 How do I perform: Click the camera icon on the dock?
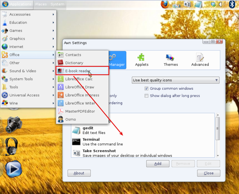point(14,125)
